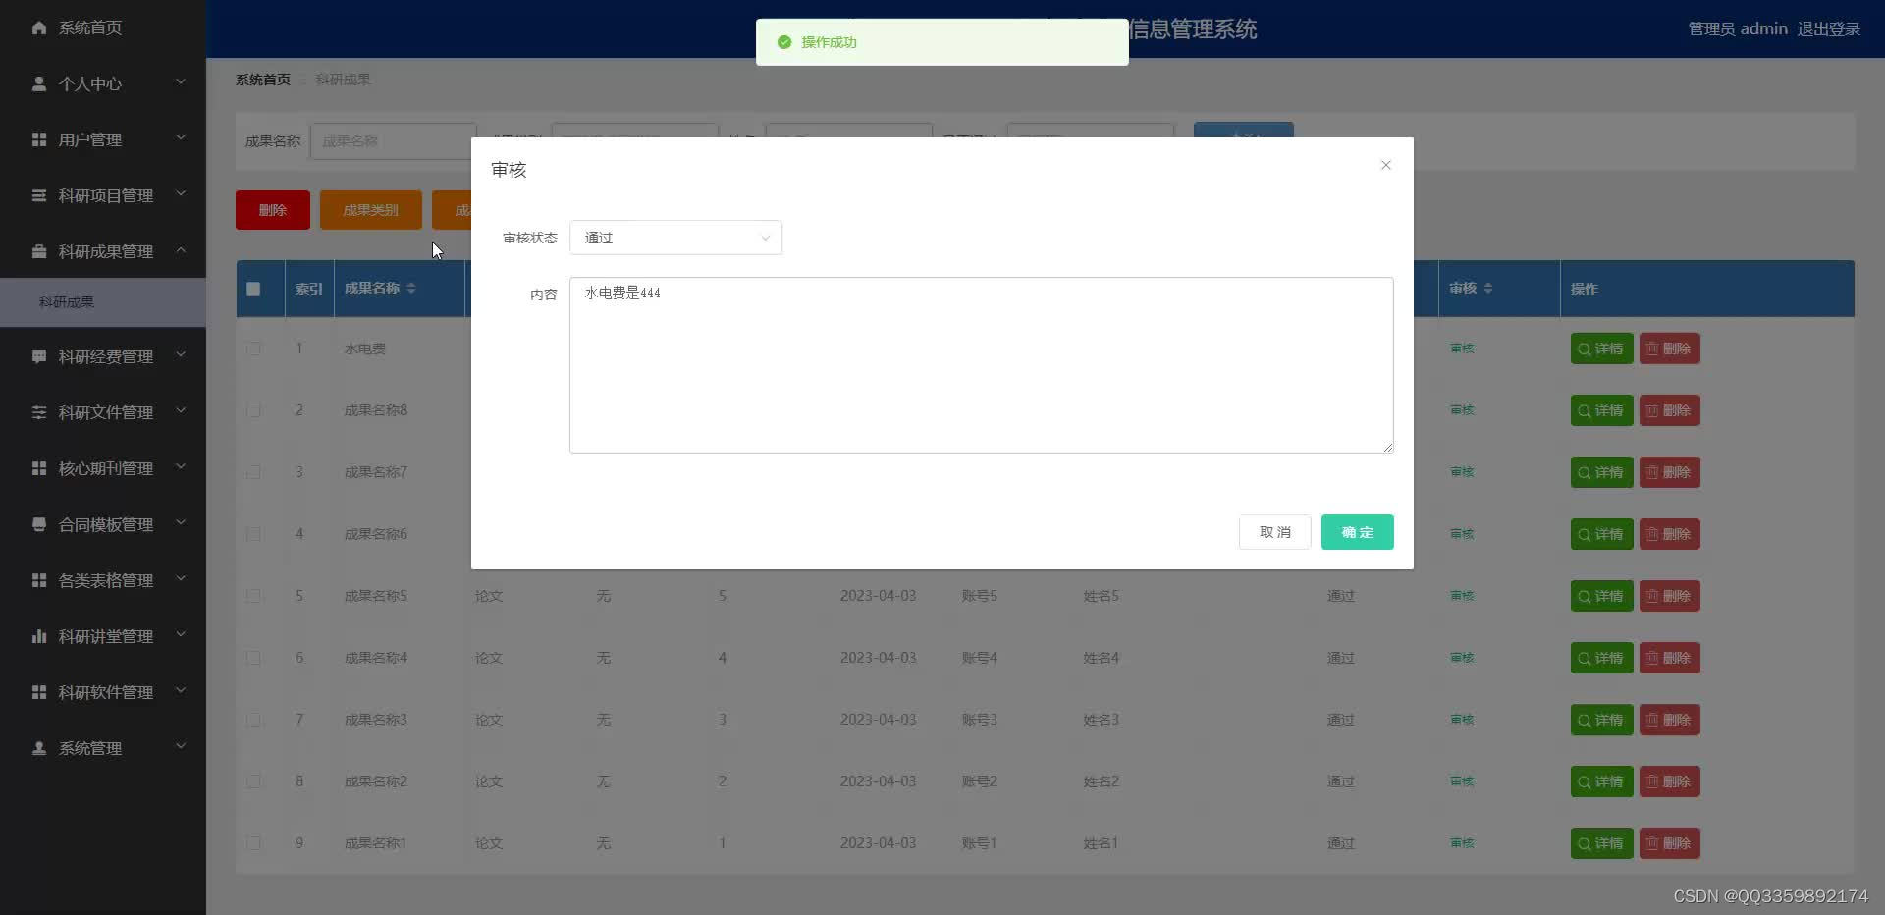1885x915 pixels.
Task: Collapse 科研成果管理 menu chevron
Action: pyautogui.click(x=181, y=250)
